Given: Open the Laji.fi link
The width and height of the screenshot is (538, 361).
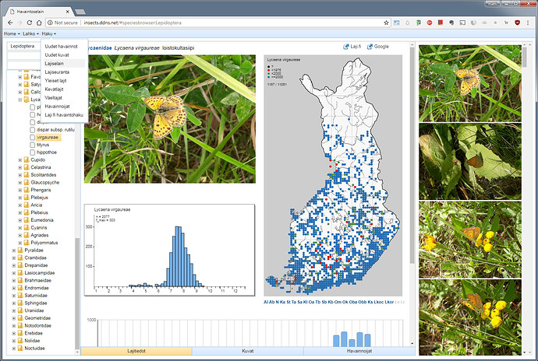Looking at the screenshot, I should 356,47.
